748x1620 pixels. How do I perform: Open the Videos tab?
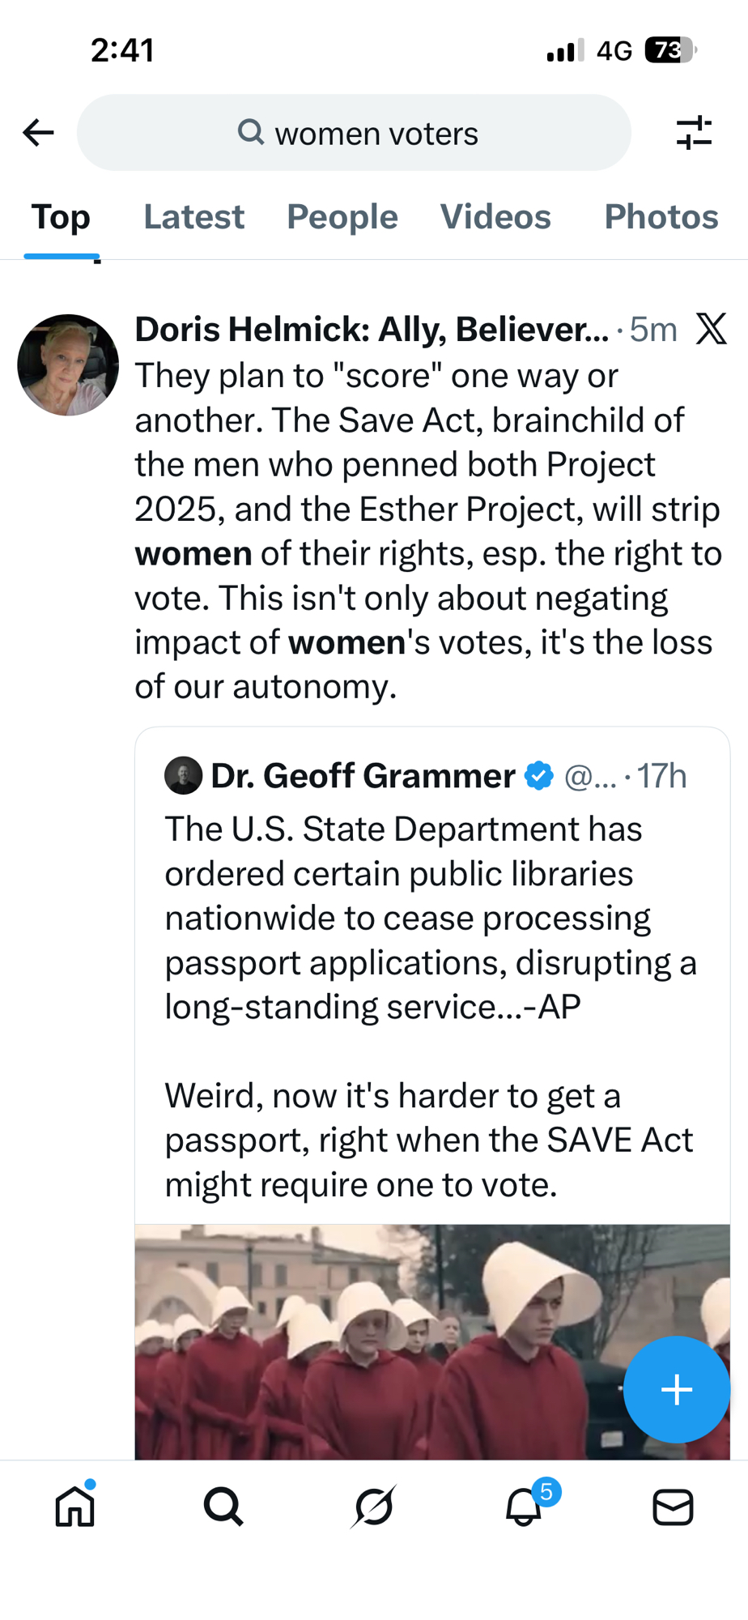(495, 217)
